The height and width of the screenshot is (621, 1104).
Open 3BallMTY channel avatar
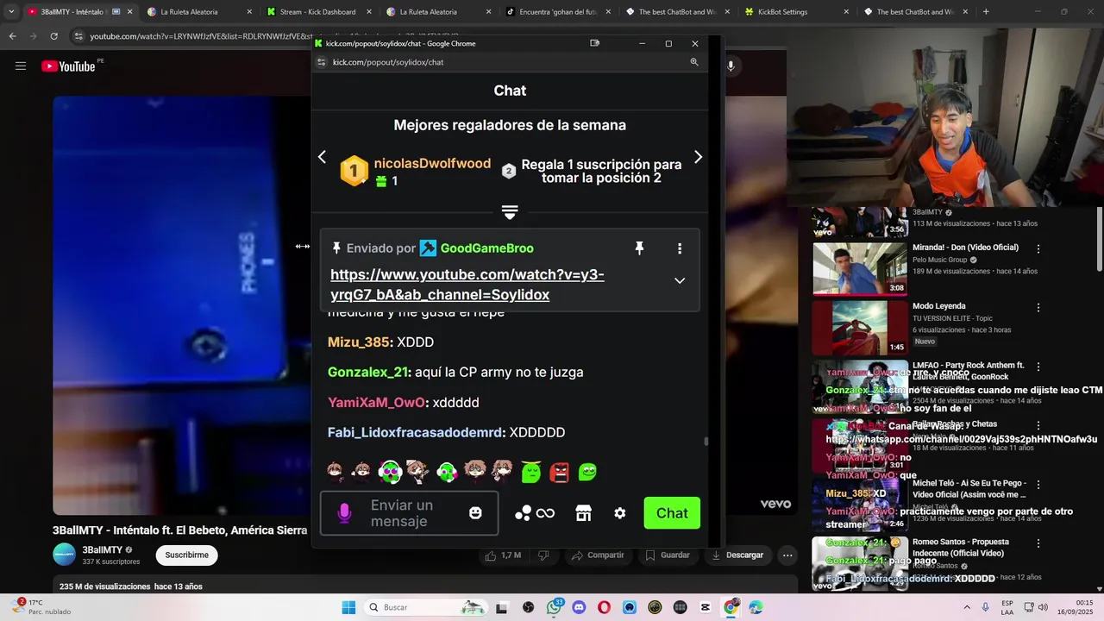[x=64, y=555]
